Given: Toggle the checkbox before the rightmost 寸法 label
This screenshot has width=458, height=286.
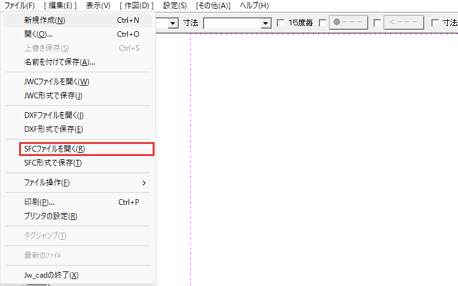Looking at the screenshot, I should (435, 23).
